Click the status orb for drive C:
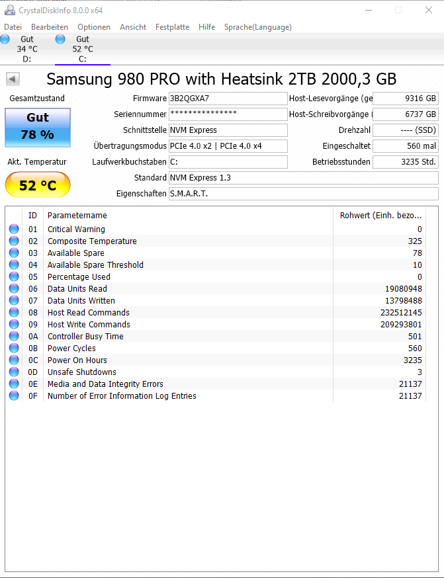The image size is (444, 578). pyautogui.click(x=60, y=39)
